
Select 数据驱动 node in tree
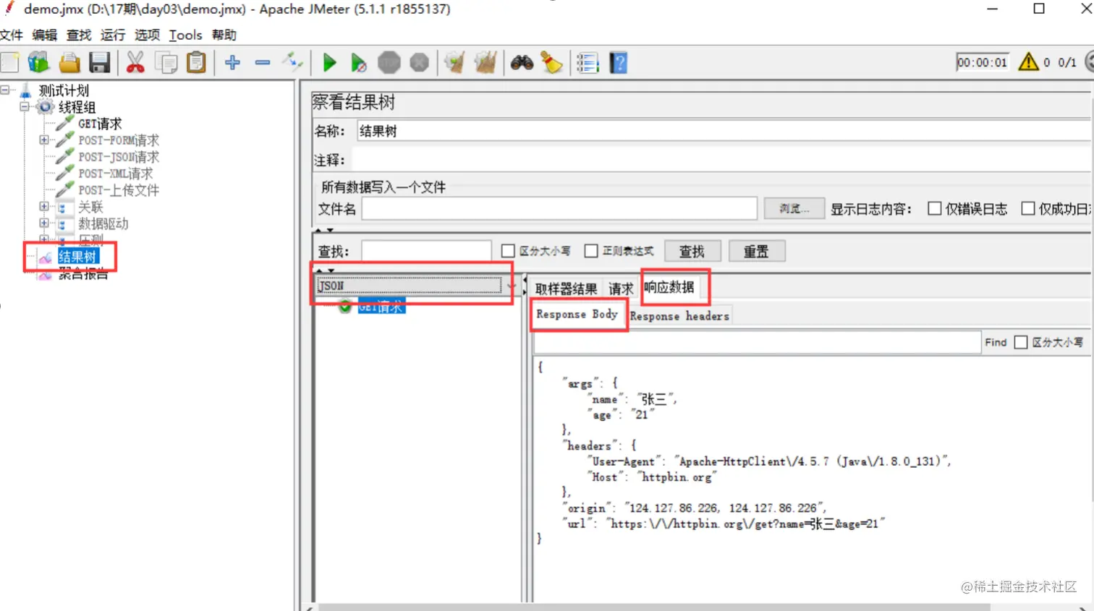(x=103, y=223)
